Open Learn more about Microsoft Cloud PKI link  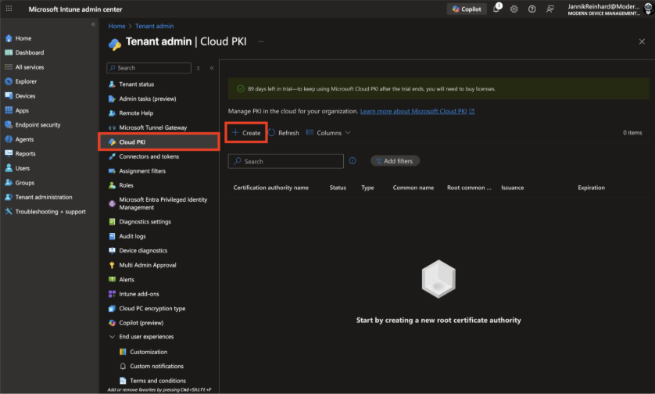click(417, 112)
